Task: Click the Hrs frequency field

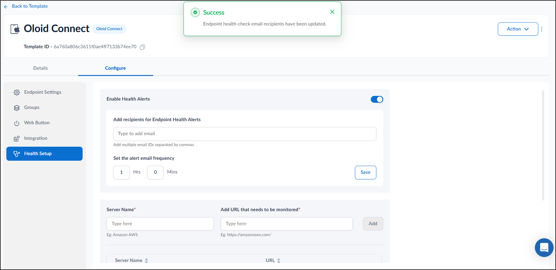Action: (x=122, y=172)
